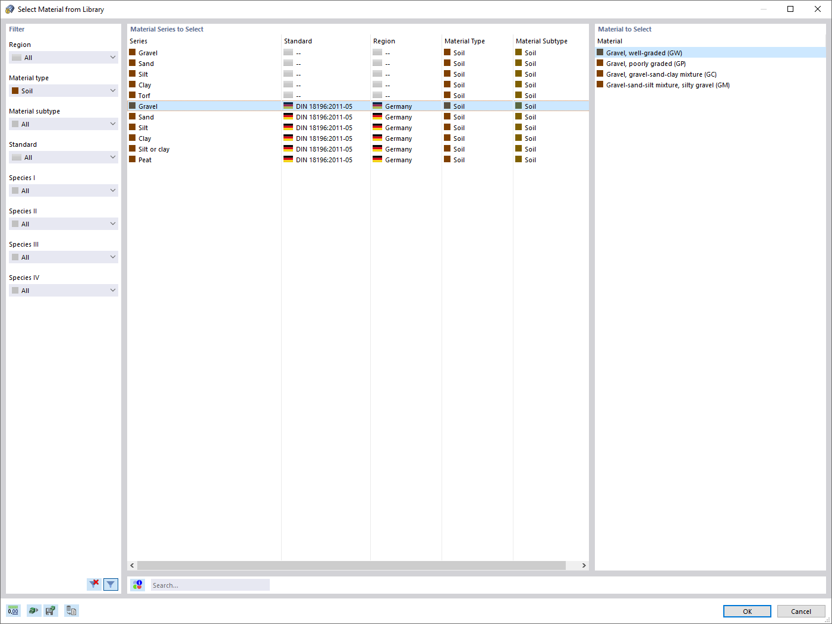Click the Series column header
The width and height of the screenshot is (832, 624).
point(204,41)
